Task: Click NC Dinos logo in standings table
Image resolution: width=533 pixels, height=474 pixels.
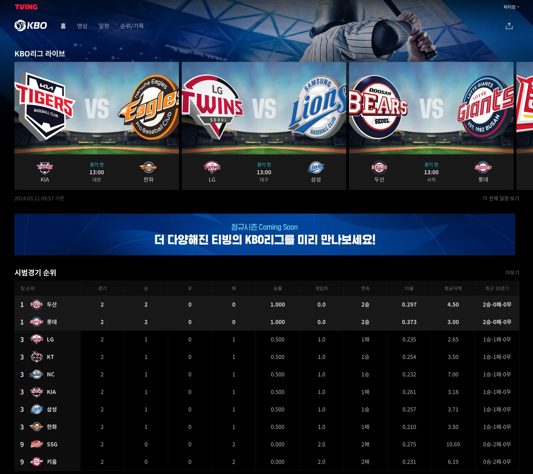Action: pos(36,374)
